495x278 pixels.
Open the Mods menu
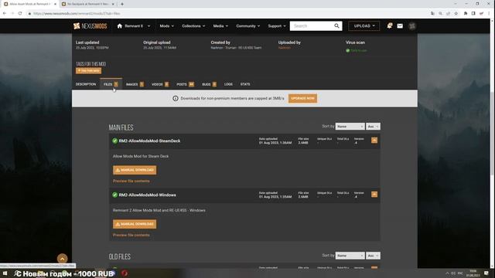[x=166, y=26]
